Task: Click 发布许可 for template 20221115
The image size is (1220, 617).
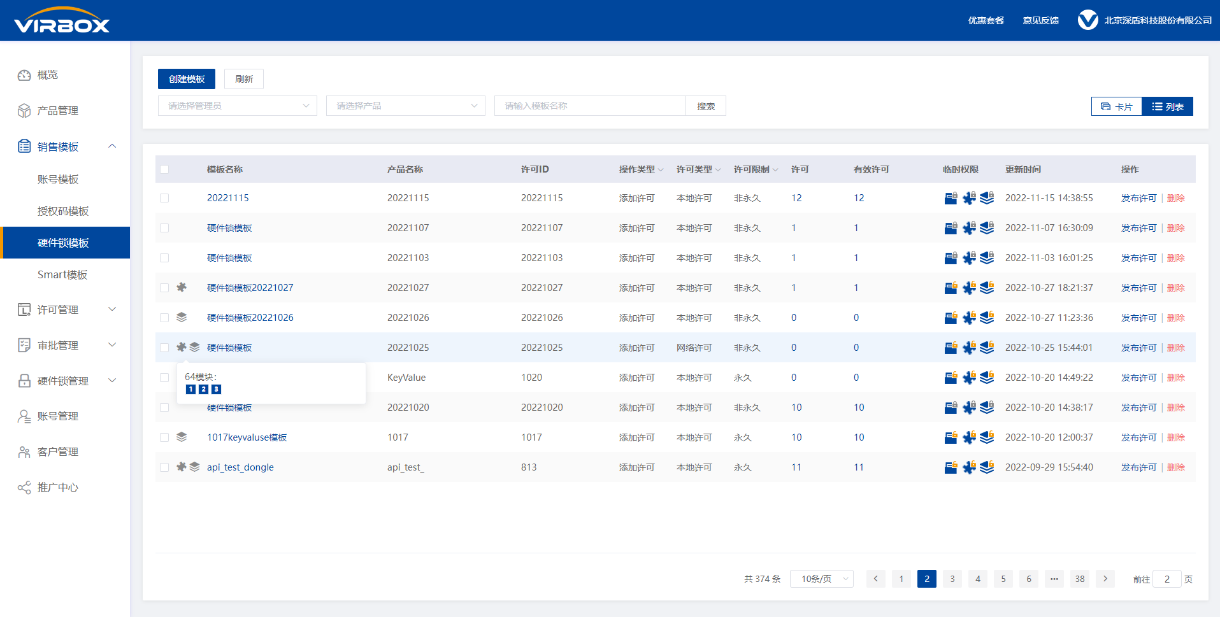Action: click(1138, 198)
